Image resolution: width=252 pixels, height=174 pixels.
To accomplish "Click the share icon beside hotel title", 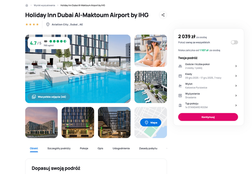I will [x=163, y=15].
